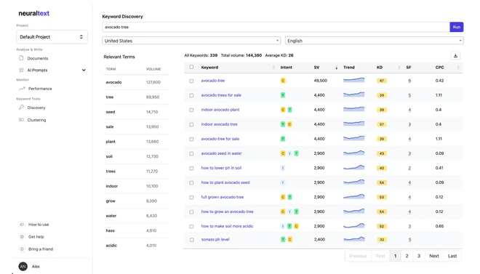Check the avocado tree keyword row

(x=191, y=81)
